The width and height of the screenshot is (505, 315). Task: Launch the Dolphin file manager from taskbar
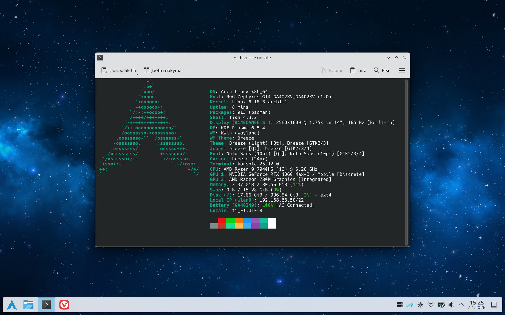pyautogui.click(x=28, y=305)
